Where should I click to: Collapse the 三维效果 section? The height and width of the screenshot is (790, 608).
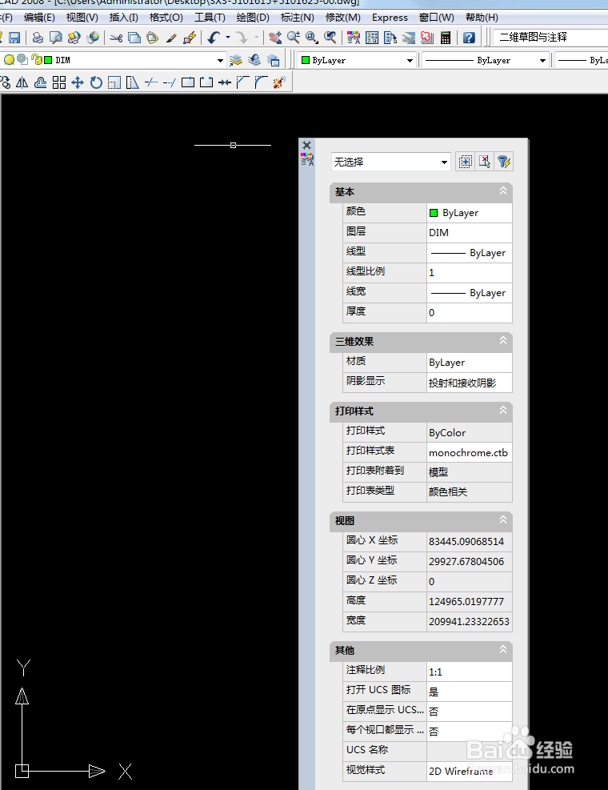click(x=502, y=341)
